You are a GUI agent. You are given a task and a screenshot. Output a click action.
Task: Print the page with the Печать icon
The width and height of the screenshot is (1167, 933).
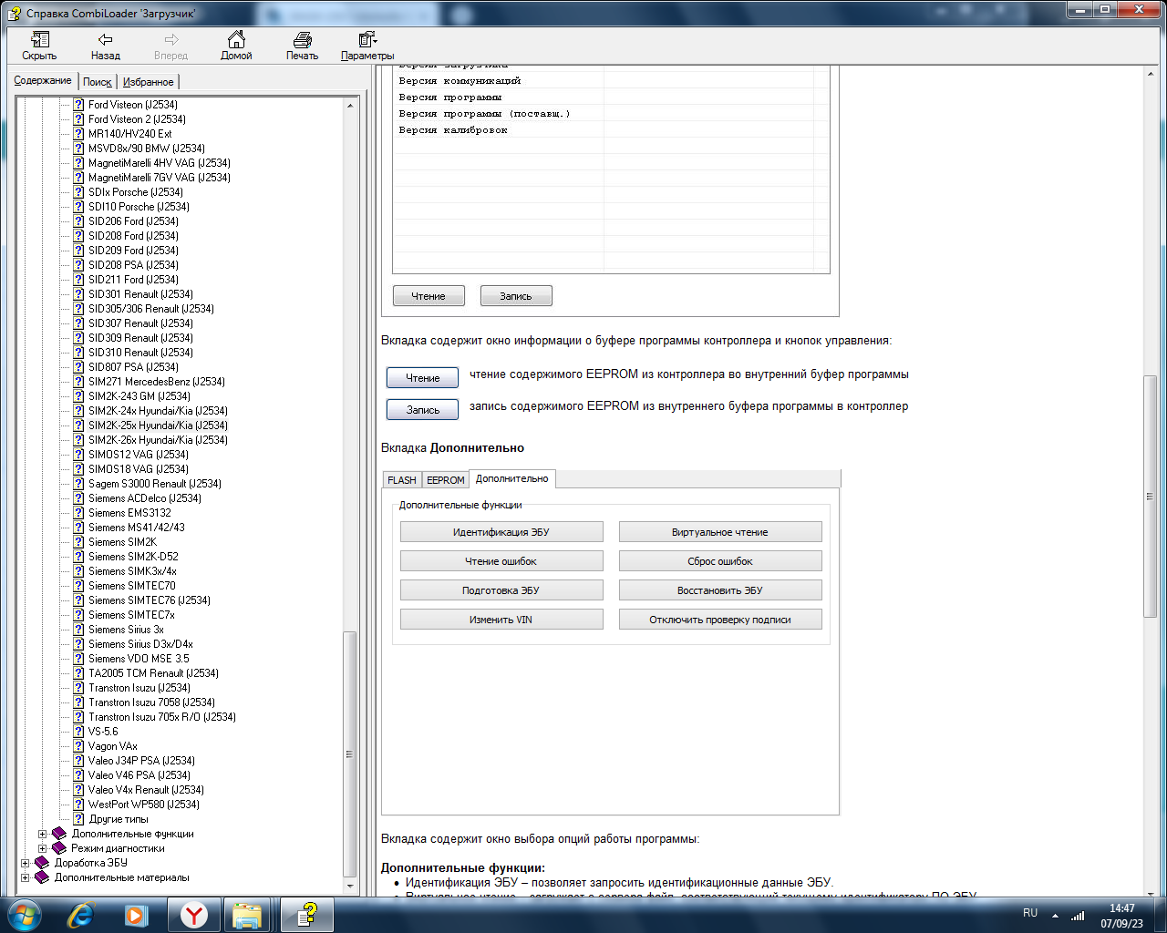(302, 40)
